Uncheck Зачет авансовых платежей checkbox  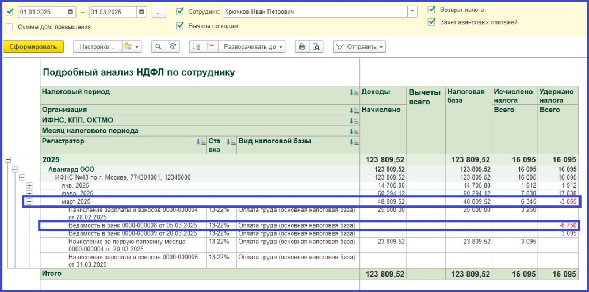(x=431, y=22)
